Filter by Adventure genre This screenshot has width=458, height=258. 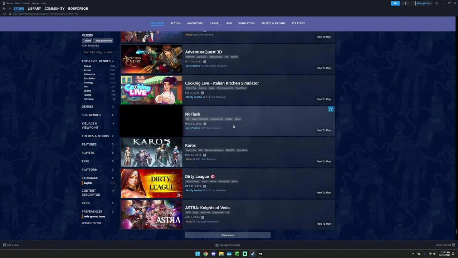pos(89,74)
